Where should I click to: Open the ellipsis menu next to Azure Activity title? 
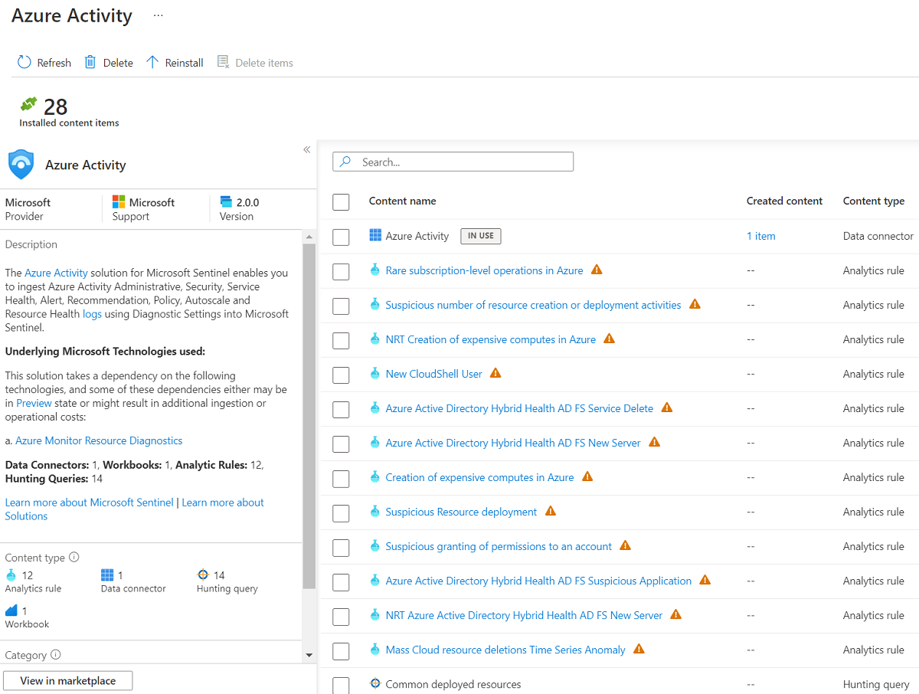pos(159,15)
